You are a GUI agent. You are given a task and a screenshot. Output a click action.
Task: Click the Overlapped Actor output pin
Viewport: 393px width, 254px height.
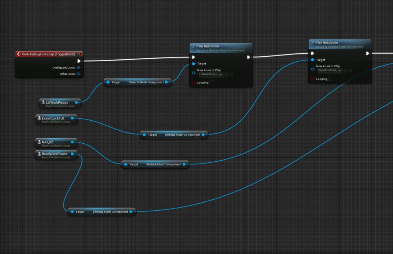tap(79, 68)
